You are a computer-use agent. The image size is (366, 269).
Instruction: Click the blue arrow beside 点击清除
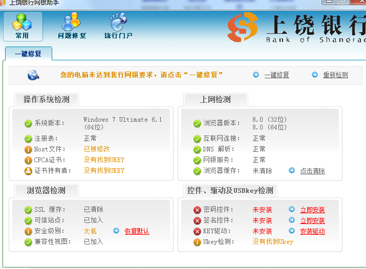click(x=292, y=170)
